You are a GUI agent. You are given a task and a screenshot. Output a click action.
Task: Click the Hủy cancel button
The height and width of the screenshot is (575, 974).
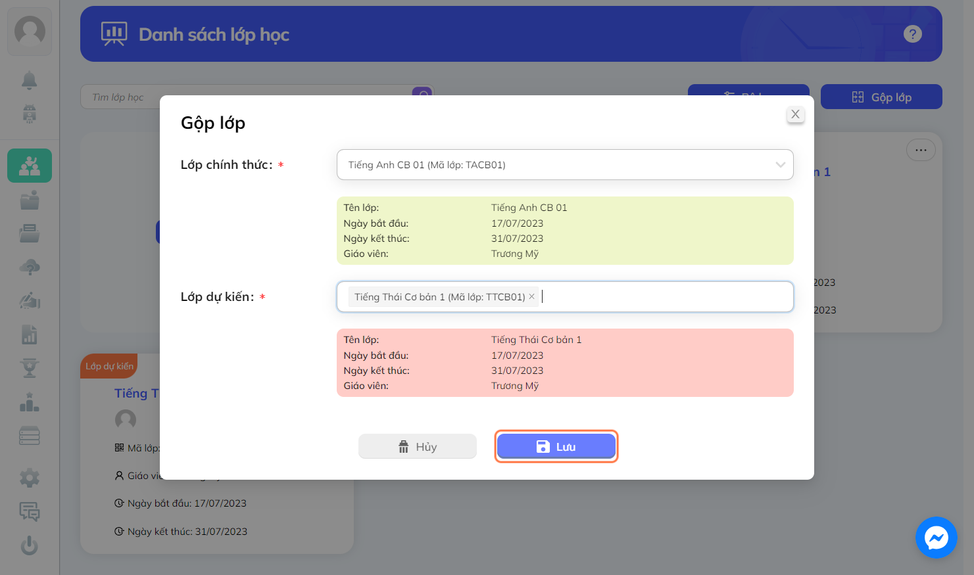pyautogui.click(x=418, y=447)
